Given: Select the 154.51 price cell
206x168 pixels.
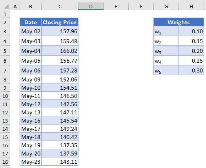Looking at the screenshot, I should coord(60,87).
